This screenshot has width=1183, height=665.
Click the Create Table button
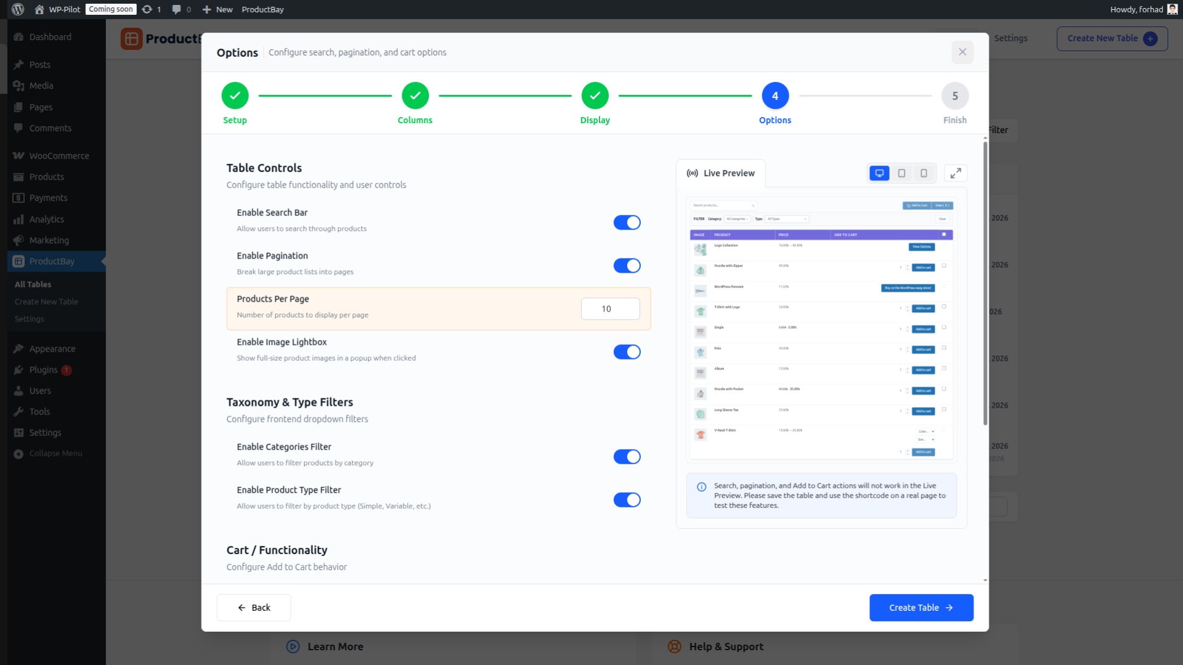(921, 607)
